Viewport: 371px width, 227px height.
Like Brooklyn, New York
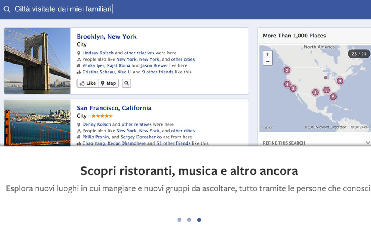[x=88, y=83]
